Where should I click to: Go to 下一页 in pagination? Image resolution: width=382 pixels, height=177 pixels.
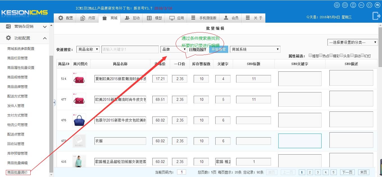pos(347,172)
